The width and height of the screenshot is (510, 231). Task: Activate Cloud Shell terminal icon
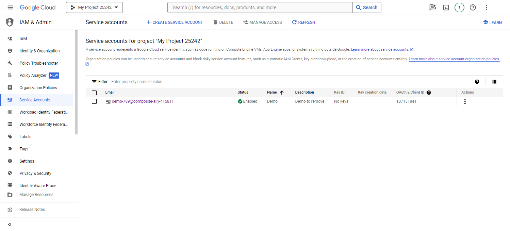pyautogui.click(x=446, y=7)
